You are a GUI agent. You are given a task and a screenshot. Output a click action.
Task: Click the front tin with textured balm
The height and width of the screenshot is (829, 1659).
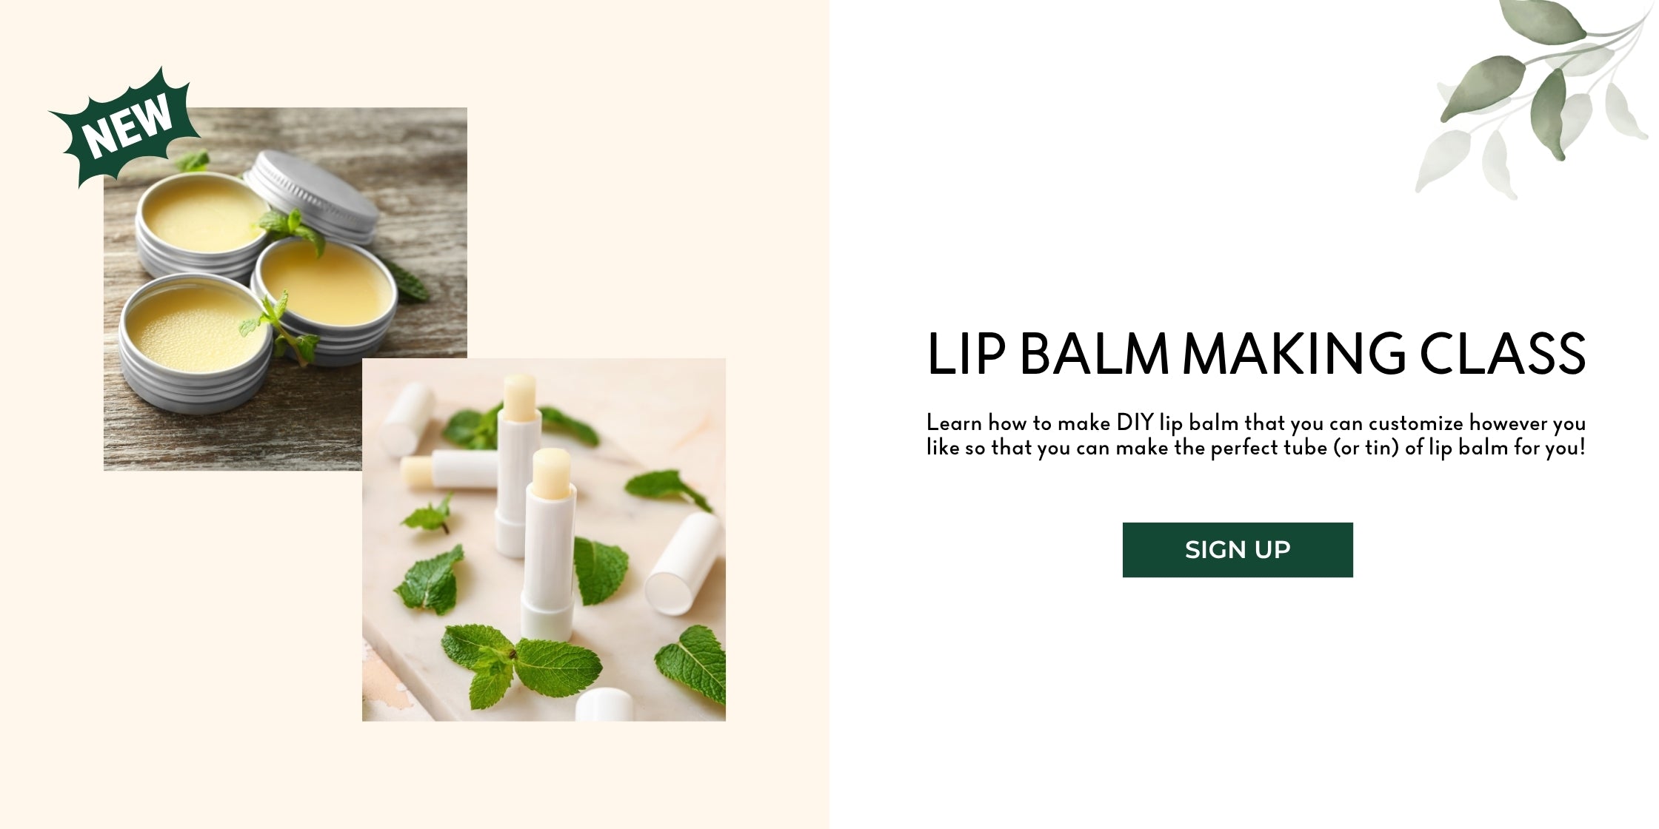pyautogui.click(x=196, y=342)
